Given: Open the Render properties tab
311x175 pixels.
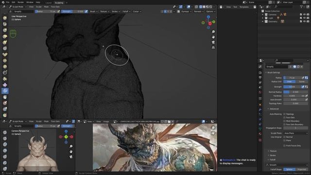Looking at the screenshot, I should pyautogui.click(x=260, y=73).
